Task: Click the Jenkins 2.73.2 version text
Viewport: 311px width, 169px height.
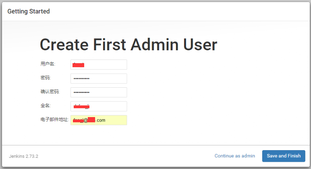Action: [x=23, y=156]
